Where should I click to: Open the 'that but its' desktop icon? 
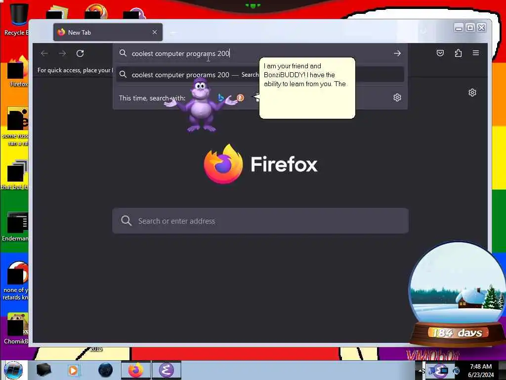[15, 175]
